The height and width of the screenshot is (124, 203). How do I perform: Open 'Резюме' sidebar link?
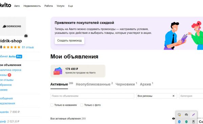coord(4,90)
